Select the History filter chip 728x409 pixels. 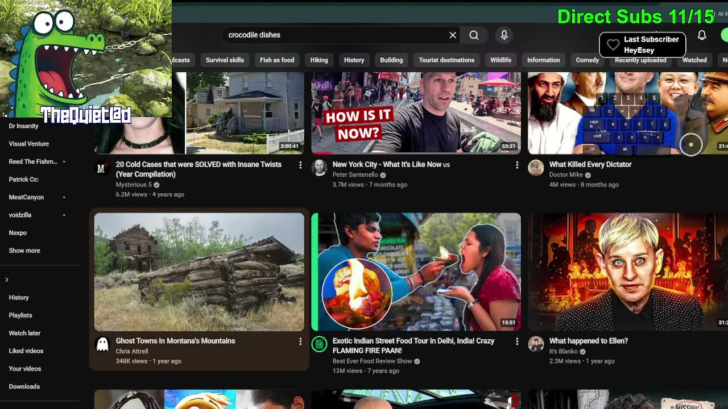354,60
